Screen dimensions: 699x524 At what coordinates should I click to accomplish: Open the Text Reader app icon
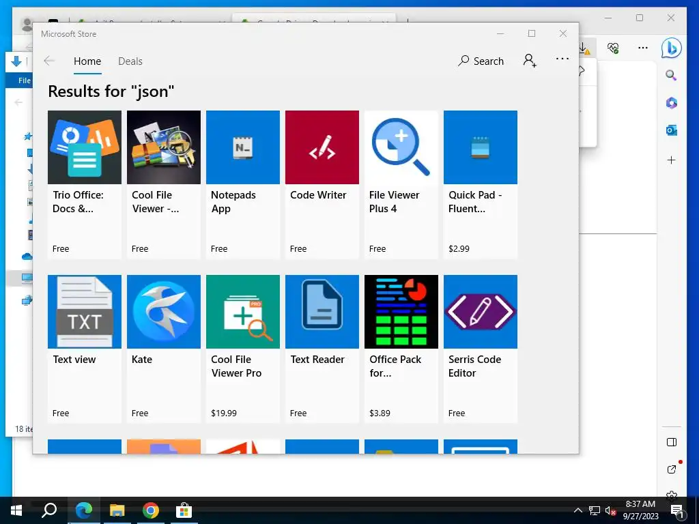point(322,311)
